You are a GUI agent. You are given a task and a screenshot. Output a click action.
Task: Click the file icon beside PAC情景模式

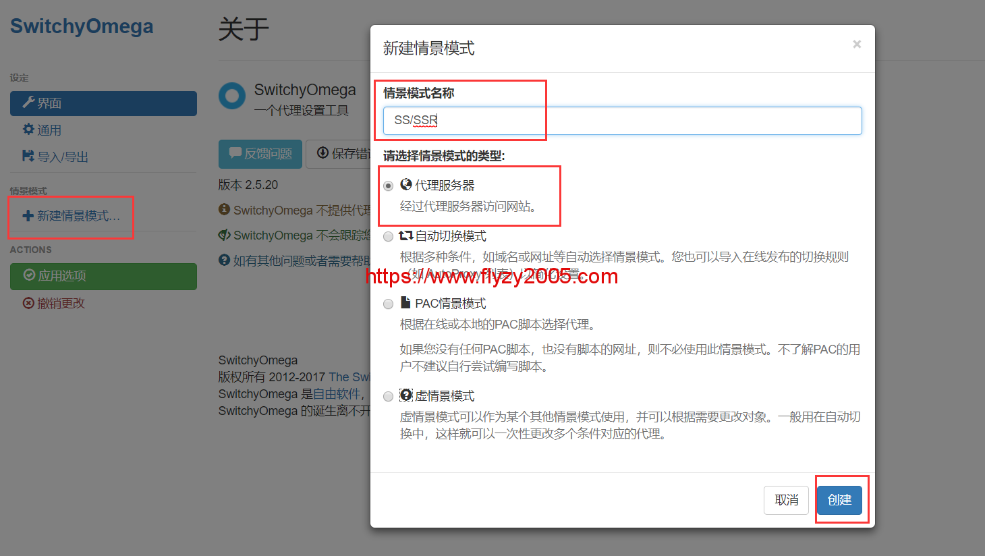[x=405, y=302]
